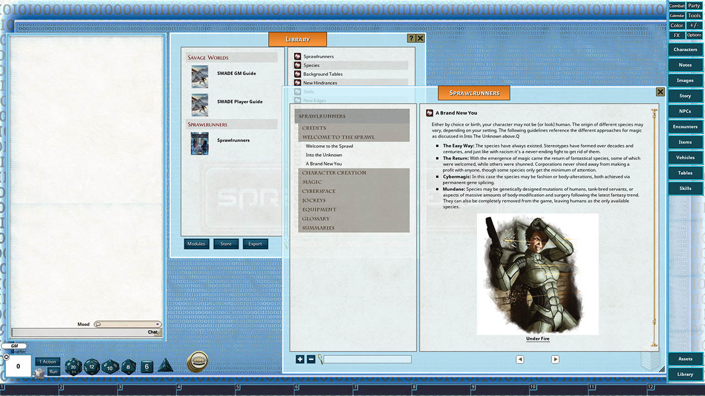This screenshot has height=396, width=705.
Task: Click the Store button
Action: point(226,243)
